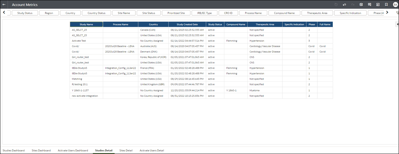This screenshot has width=399, height=154.
Task: Open the Prioritized Site filter
Action: pos(176,13)
